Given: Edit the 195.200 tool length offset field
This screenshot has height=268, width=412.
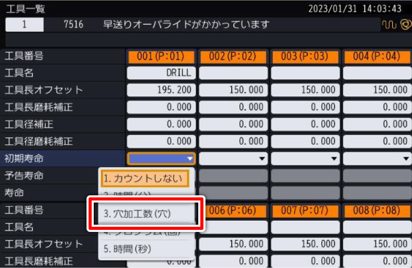Looking at the screenshot, I should (161, 90).
